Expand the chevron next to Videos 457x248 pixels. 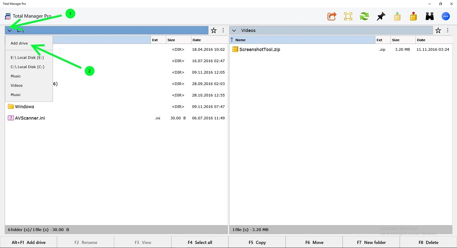pyautogui.click(x=234, y=30)
